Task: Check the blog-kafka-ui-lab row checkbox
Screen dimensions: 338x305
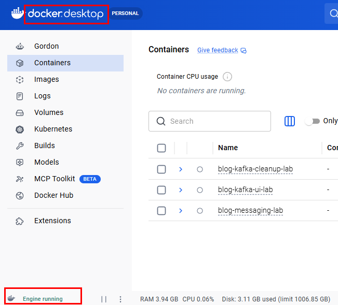Action: (x=161, y=190)
